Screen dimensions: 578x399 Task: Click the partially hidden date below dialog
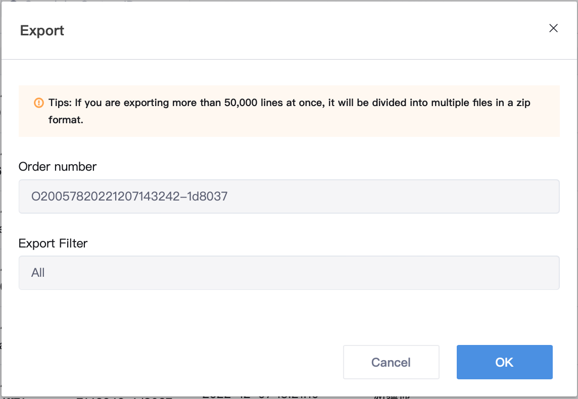[260, 396]
